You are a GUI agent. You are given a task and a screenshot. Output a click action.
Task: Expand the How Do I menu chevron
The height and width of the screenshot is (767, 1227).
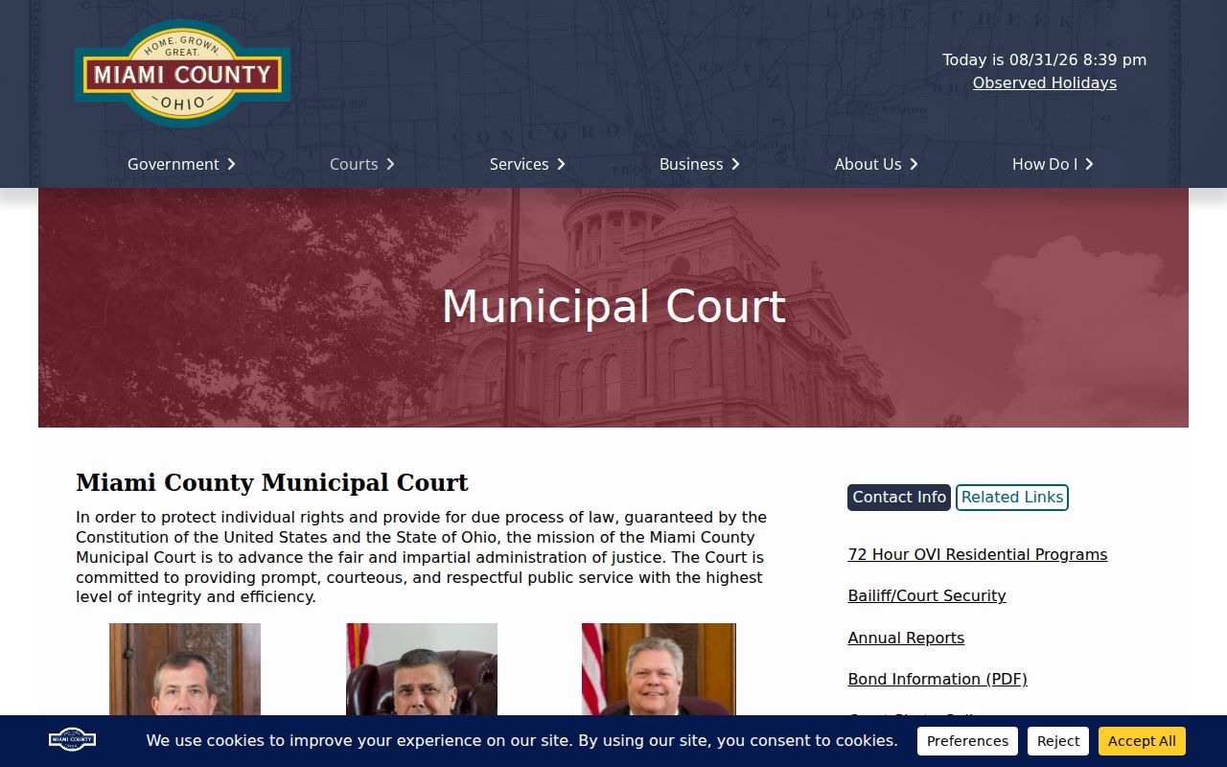click(x=1089, y=164)
